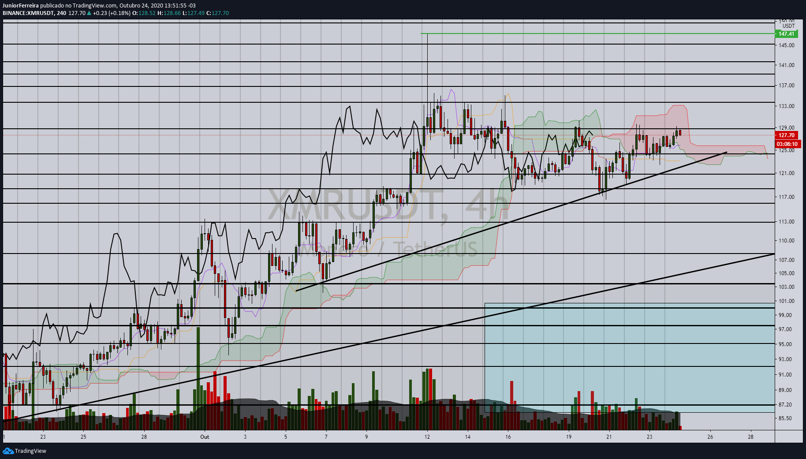This screenshot has width=806, height=459.
Task: Click the 26 date label on time axis
Action: [x=710, y=437]
